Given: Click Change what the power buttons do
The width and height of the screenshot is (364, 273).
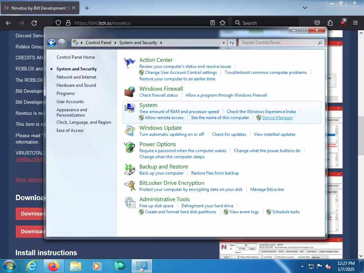Looking at the screenshot, I should point(267,151).
